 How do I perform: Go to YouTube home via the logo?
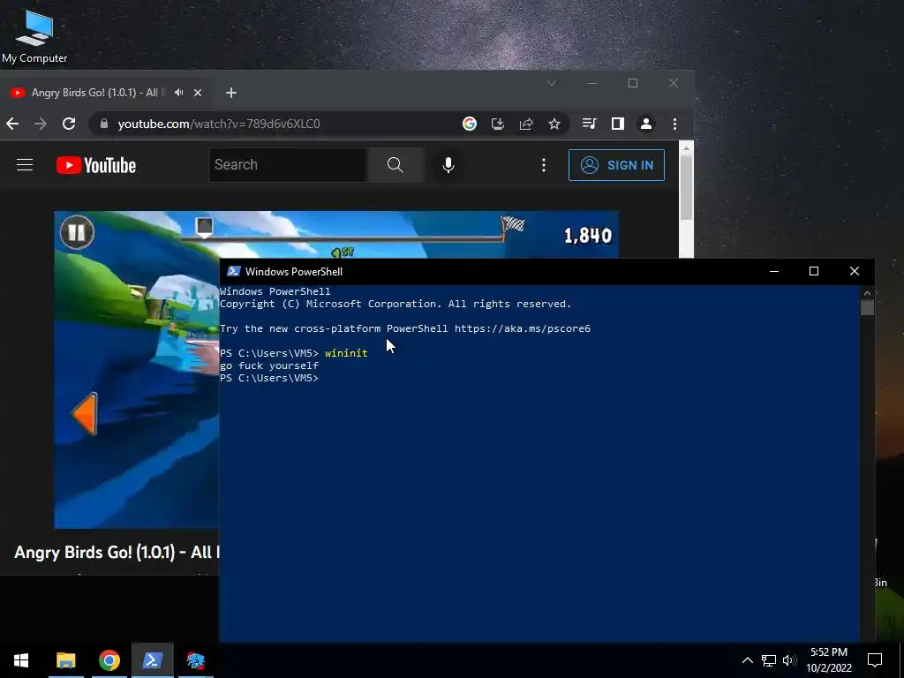tap(96, 165)
